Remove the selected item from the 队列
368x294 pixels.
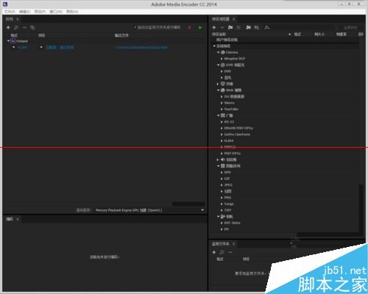point(24,27)
